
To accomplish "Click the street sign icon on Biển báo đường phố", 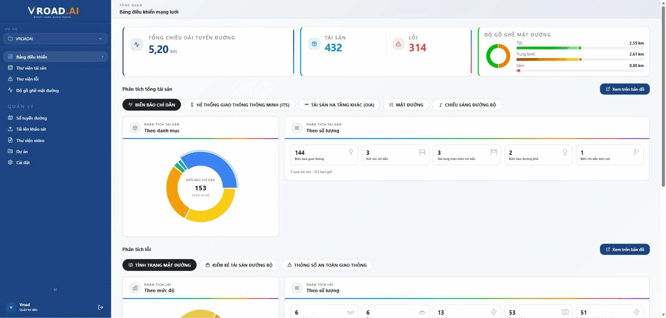I will pos(565,152).
